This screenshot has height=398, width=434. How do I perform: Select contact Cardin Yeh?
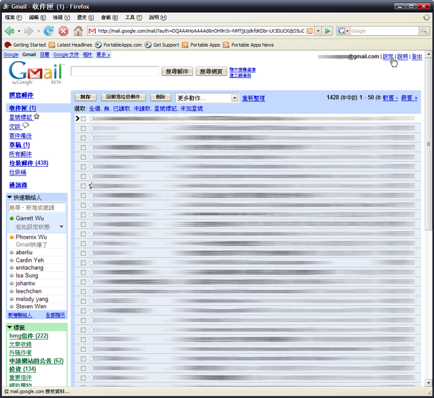30,260
